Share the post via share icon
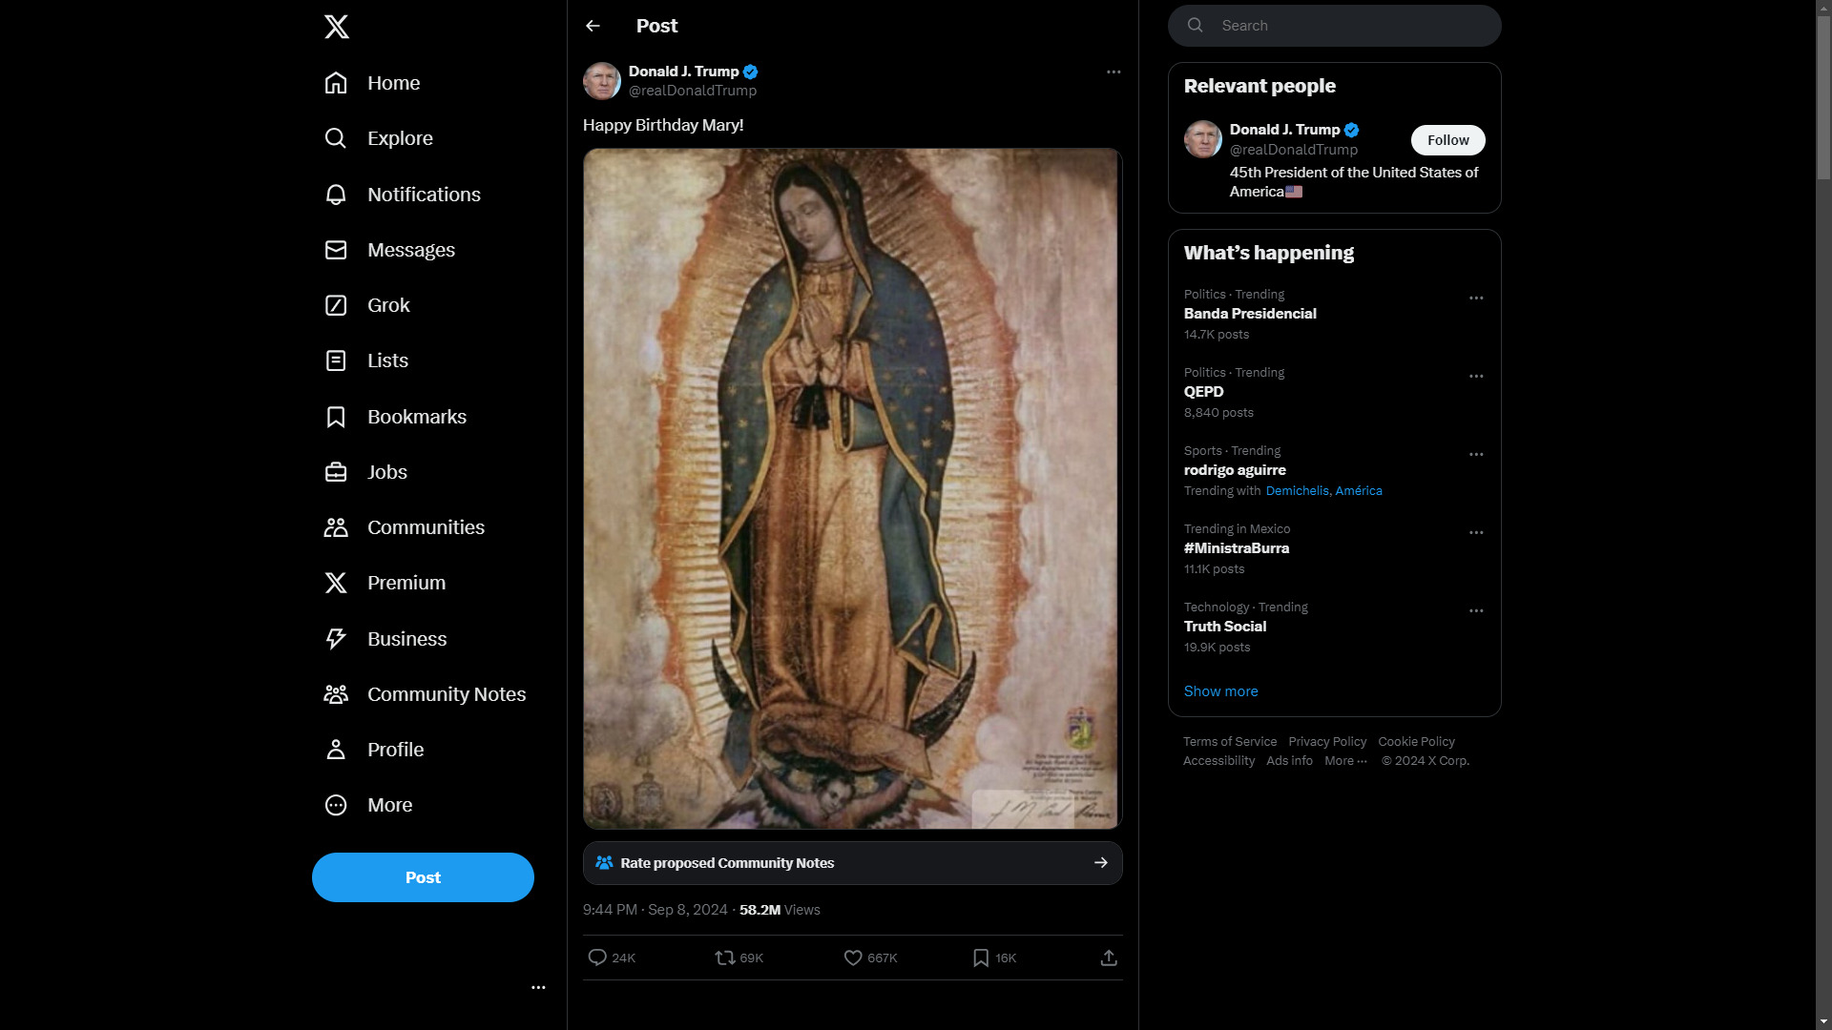 point(1109,958)
